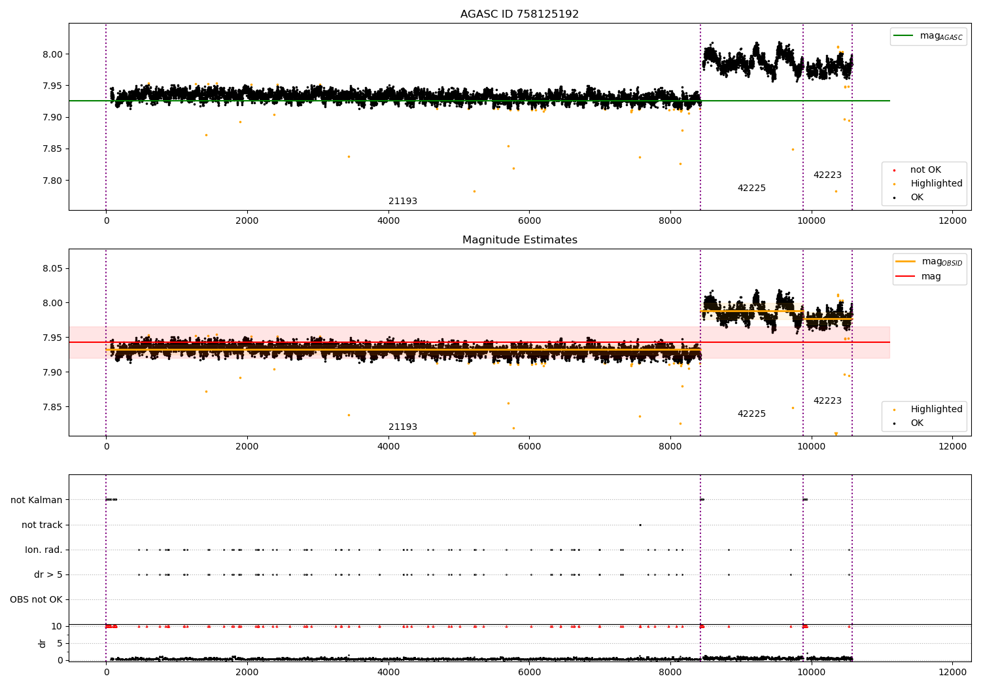
Task: Click the "Ion. rad." row label
Action: click(44, 550)
